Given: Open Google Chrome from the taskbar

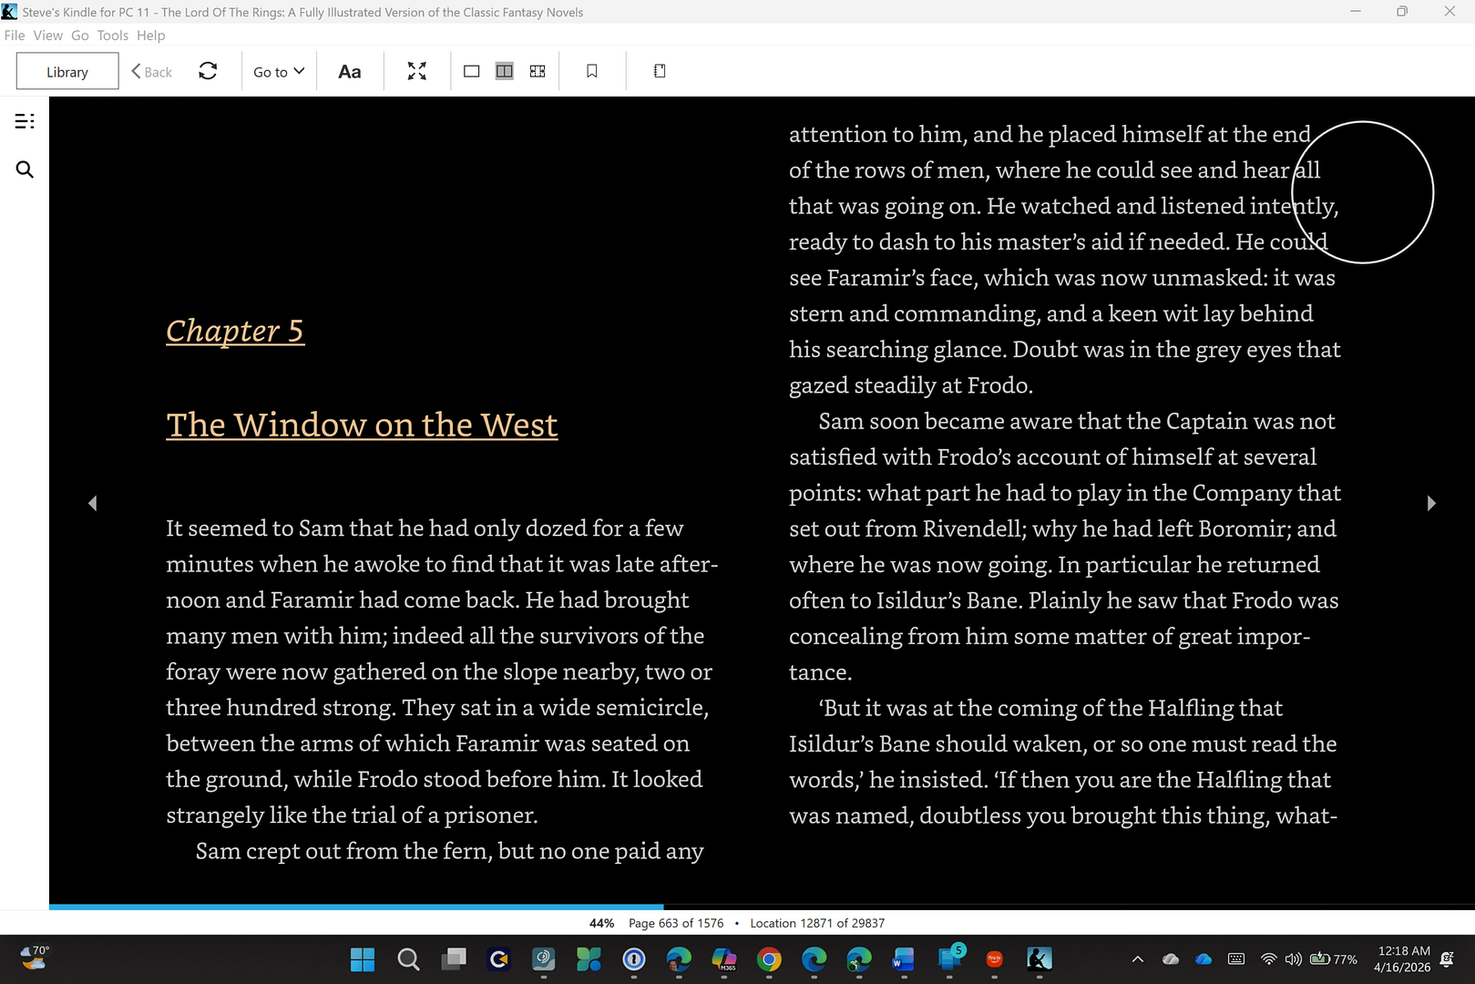Looking at the screenshot, I should 769,959.
